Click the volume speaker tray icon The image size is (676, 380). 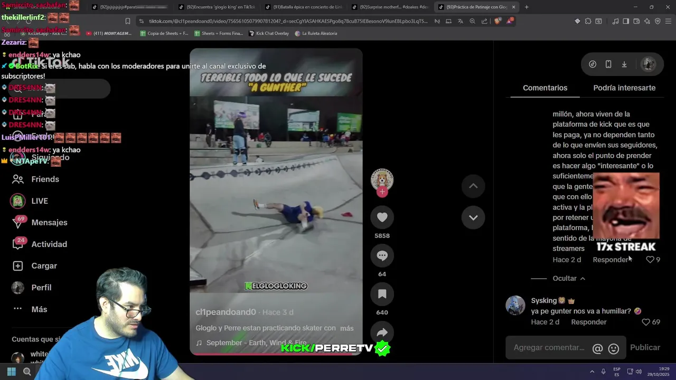(639, 372)
